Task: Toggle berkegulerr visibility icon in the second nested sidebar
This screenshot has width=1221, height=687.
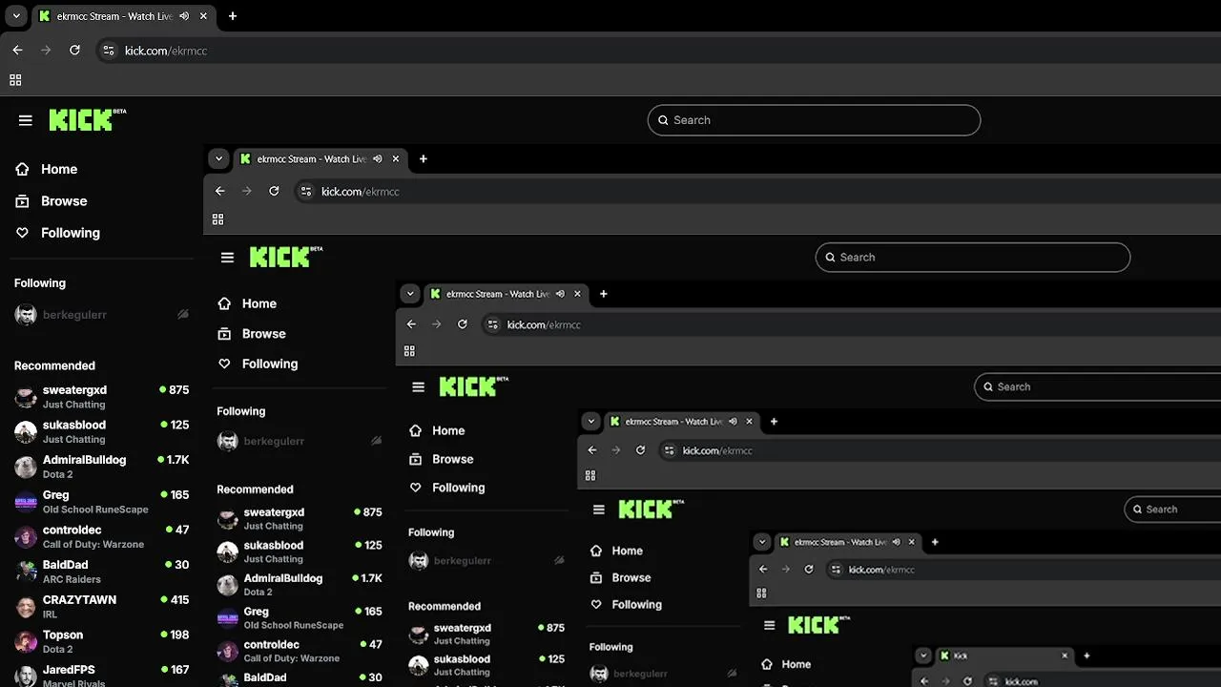Action: pos(377,441)
